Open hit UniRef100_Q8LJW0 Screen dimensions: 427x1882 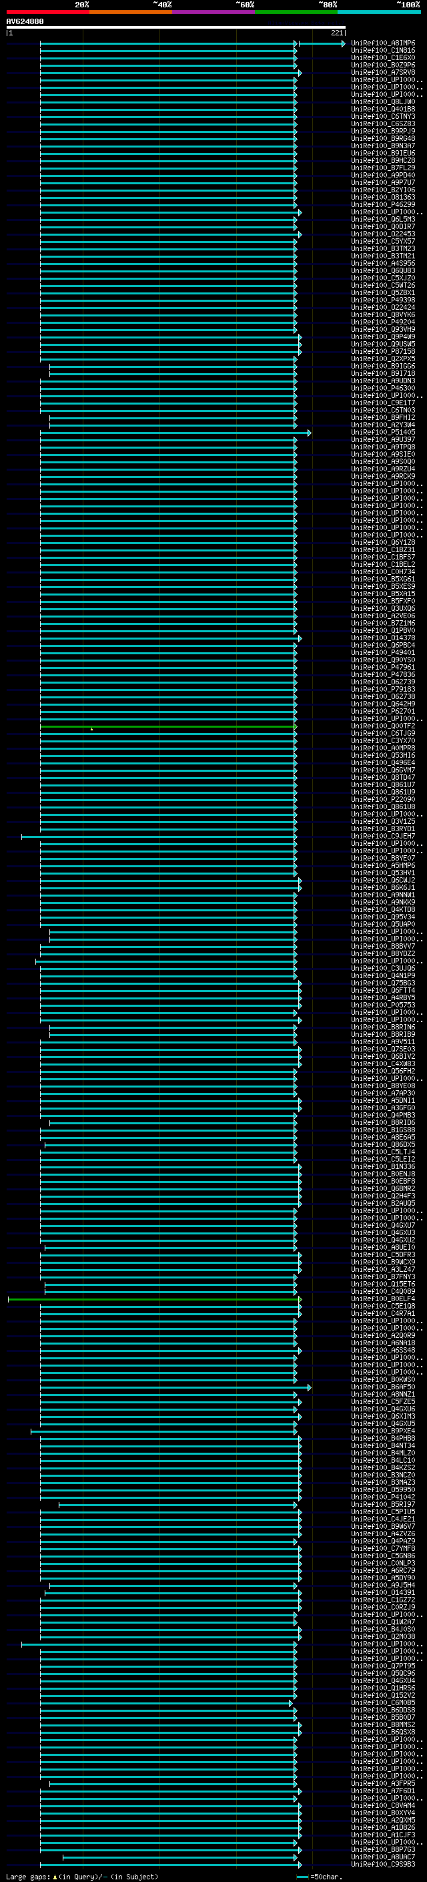click(x=383, y=102)
